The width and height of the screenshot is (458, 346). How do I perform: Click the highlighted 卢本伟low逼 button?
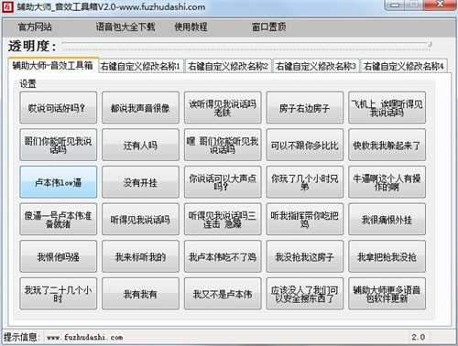pyautogui.click(x=58, y=182)
